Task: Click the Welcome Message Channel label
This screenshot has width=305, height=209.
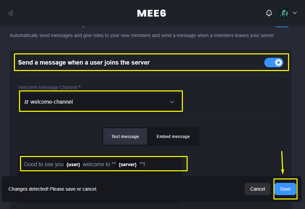Action: point(47,87)
